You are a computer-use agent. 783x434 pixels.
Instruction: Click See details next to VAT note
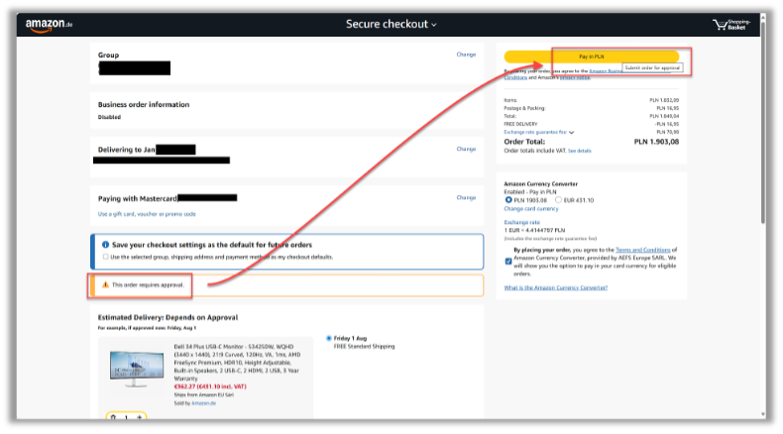point(579,151)
